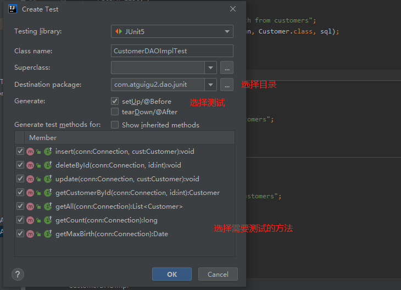Click the method icon of getCount row

pos(30,220)
